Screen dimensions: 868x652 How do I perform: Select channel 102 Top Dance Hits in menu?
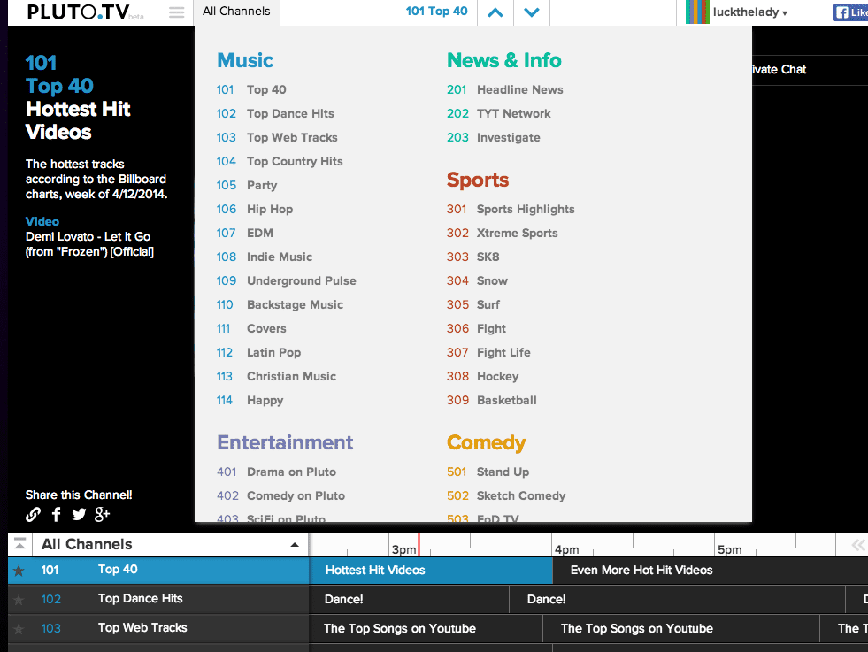tap(275, 113)
